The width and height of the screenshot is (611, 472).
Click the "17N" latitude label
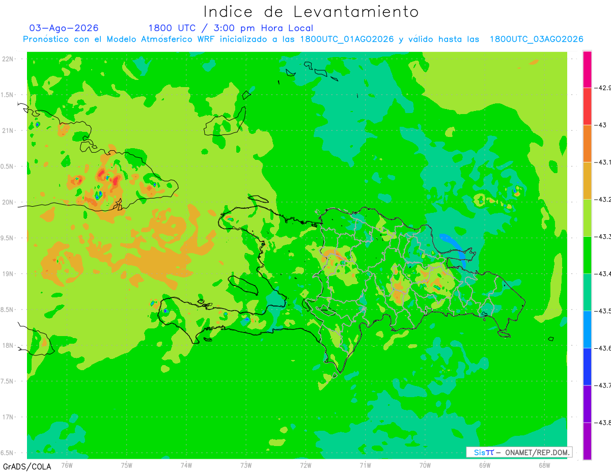pos(9,417)
